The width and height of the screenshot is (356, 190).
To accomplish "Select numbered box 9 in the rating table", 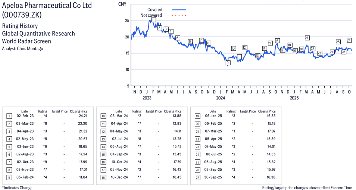I will pyautogui.click(x=9, y=177).
